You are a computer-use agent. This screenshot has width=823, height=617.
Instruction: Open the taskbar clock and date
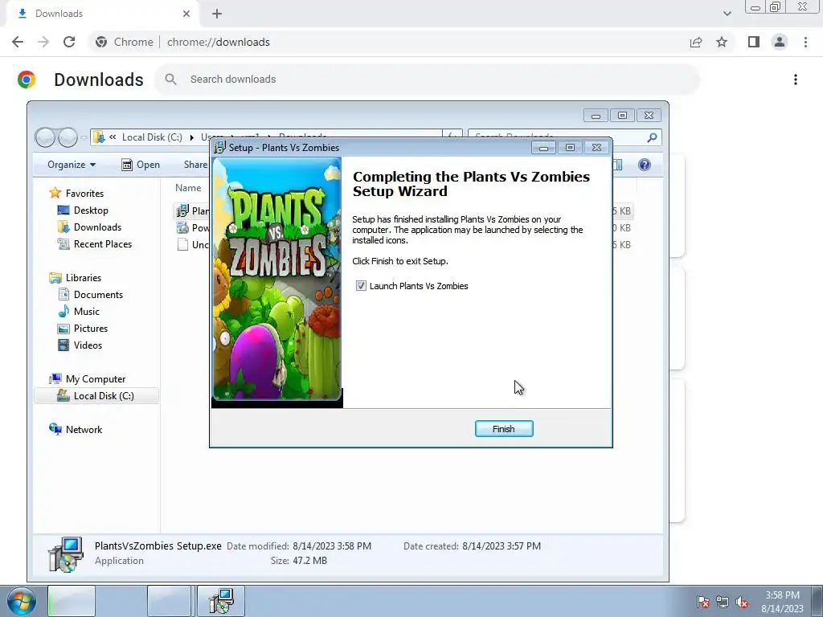tap(782, 602)
